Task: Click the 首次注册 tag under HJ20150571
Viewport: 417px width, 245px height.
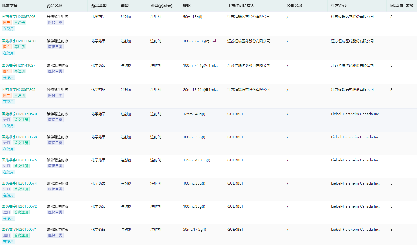Action: [x=21, y=235]
